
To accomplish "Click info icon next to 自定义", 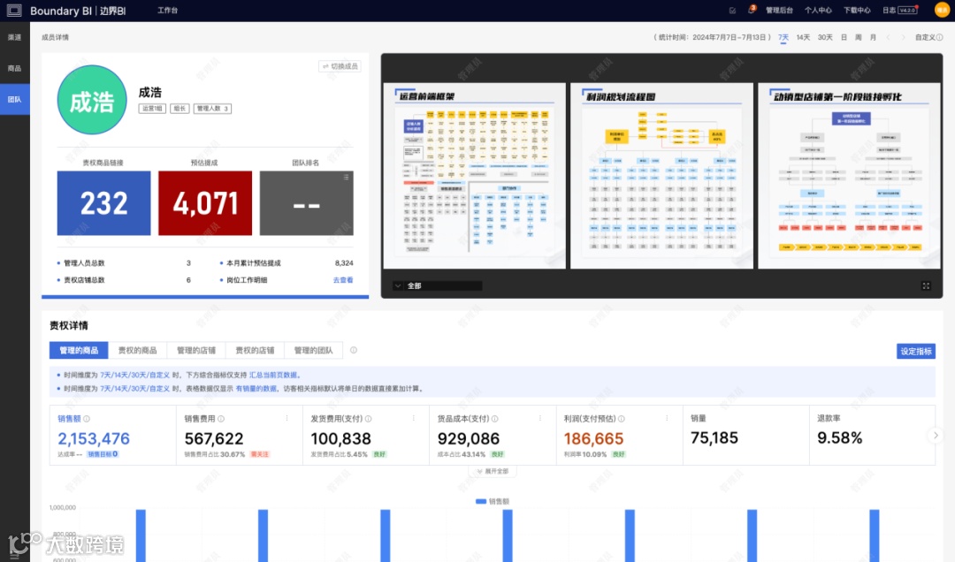I will (939, 37).
